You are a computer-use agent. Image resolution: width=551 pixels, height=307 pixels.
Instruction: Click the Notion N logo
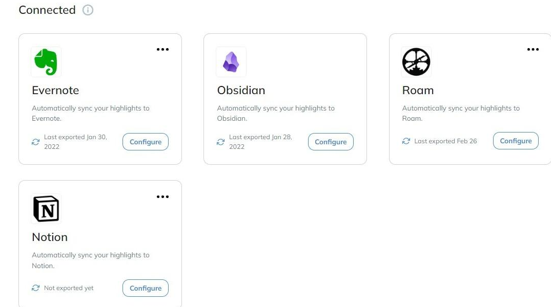[46, 209]
